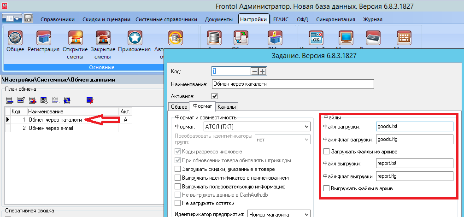Toggle Загружать скидки, указанные в товаре

(x=177, y=170)
